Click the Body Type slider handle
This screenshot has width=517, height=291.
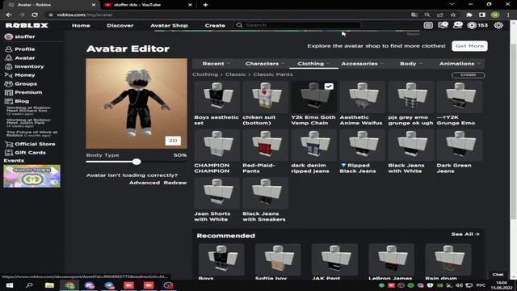click(x=137, y=162)
